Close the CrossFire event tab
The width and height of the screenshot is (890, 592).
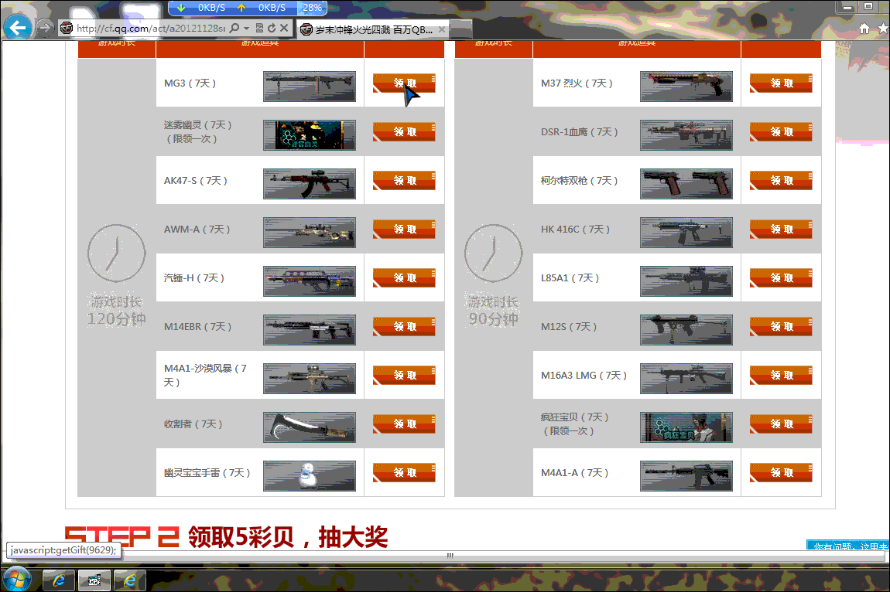pyautogui.click(x=442, y=29)
